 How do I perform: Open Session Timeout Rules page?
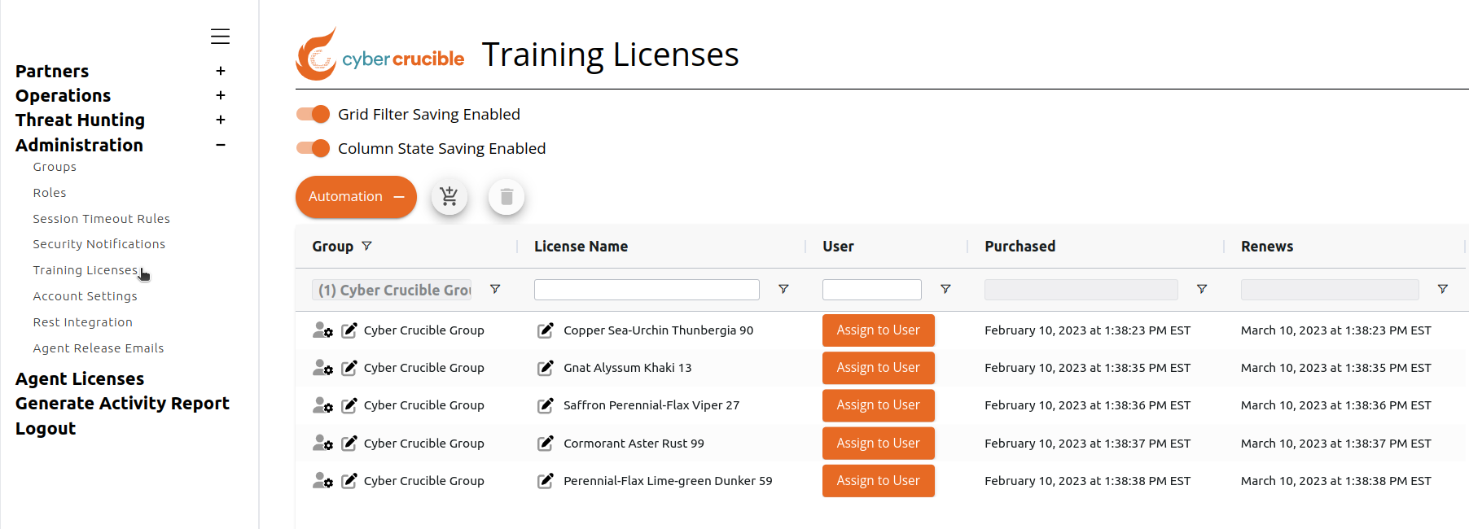pyautogui.click(x=101, y=219)
